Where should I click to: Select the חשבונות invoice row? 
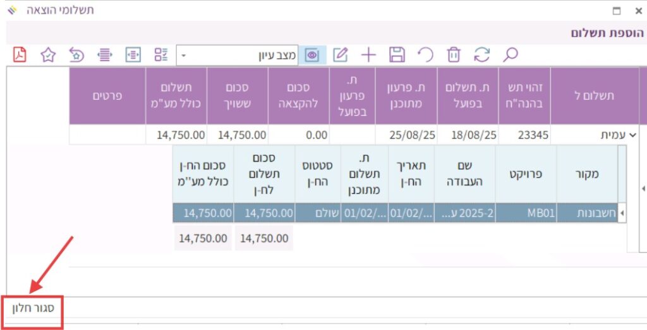[588, 214]
